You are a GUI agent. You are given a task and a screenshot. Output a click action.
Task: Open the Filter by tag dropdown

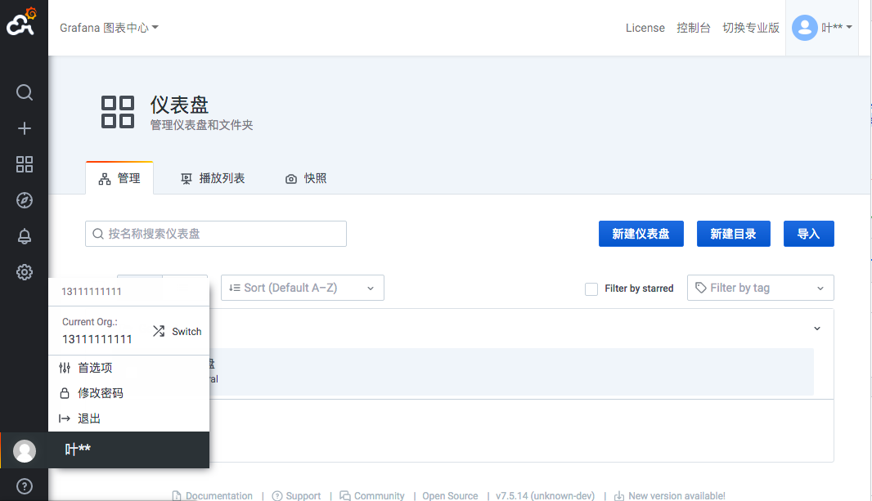(760, 288)
